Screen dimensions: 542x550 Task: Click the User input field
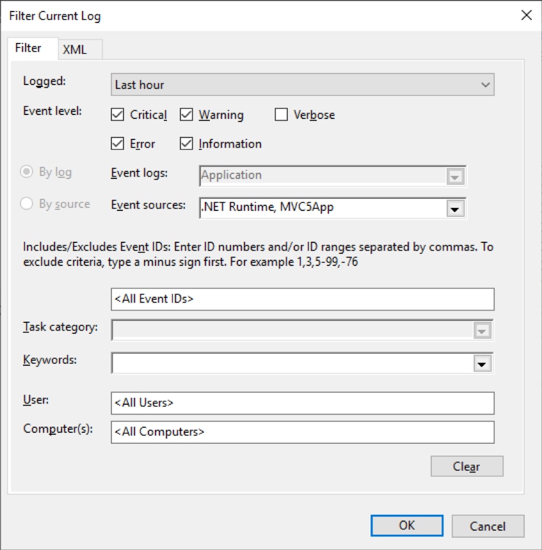coord(302,403)
